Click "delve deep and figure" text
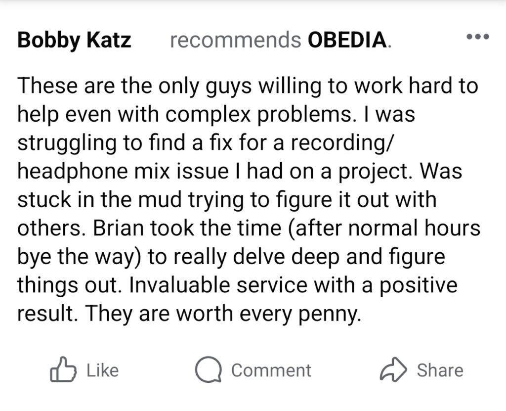Viewport: 506px width, 411px height. coord(339,257)
